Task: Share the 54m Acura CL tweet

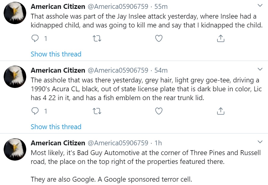Action: click(x=220, y=111)
